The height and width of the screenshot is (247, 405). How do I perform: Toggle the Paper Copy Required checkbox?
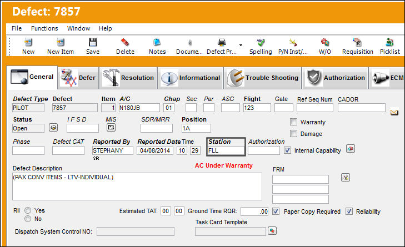[x=276, y=211]
